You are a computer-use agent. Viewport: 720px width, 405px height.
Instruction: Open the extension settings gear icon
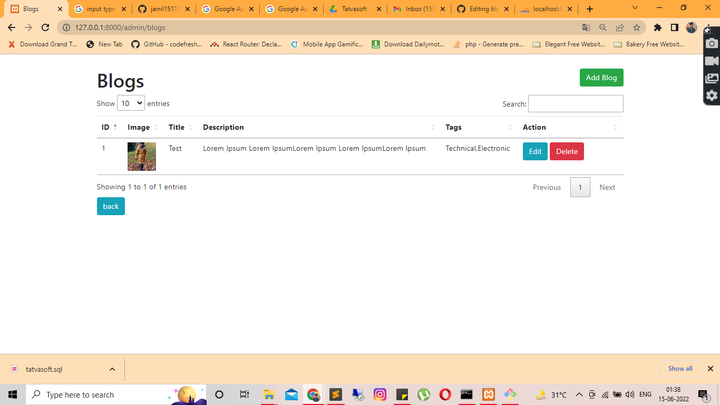point(712,95)
